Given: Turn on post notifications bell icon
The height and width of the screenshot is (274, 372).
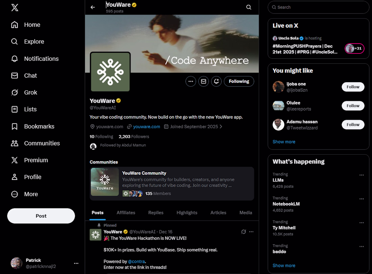Looking at the screenshot, I should point(216,82).
